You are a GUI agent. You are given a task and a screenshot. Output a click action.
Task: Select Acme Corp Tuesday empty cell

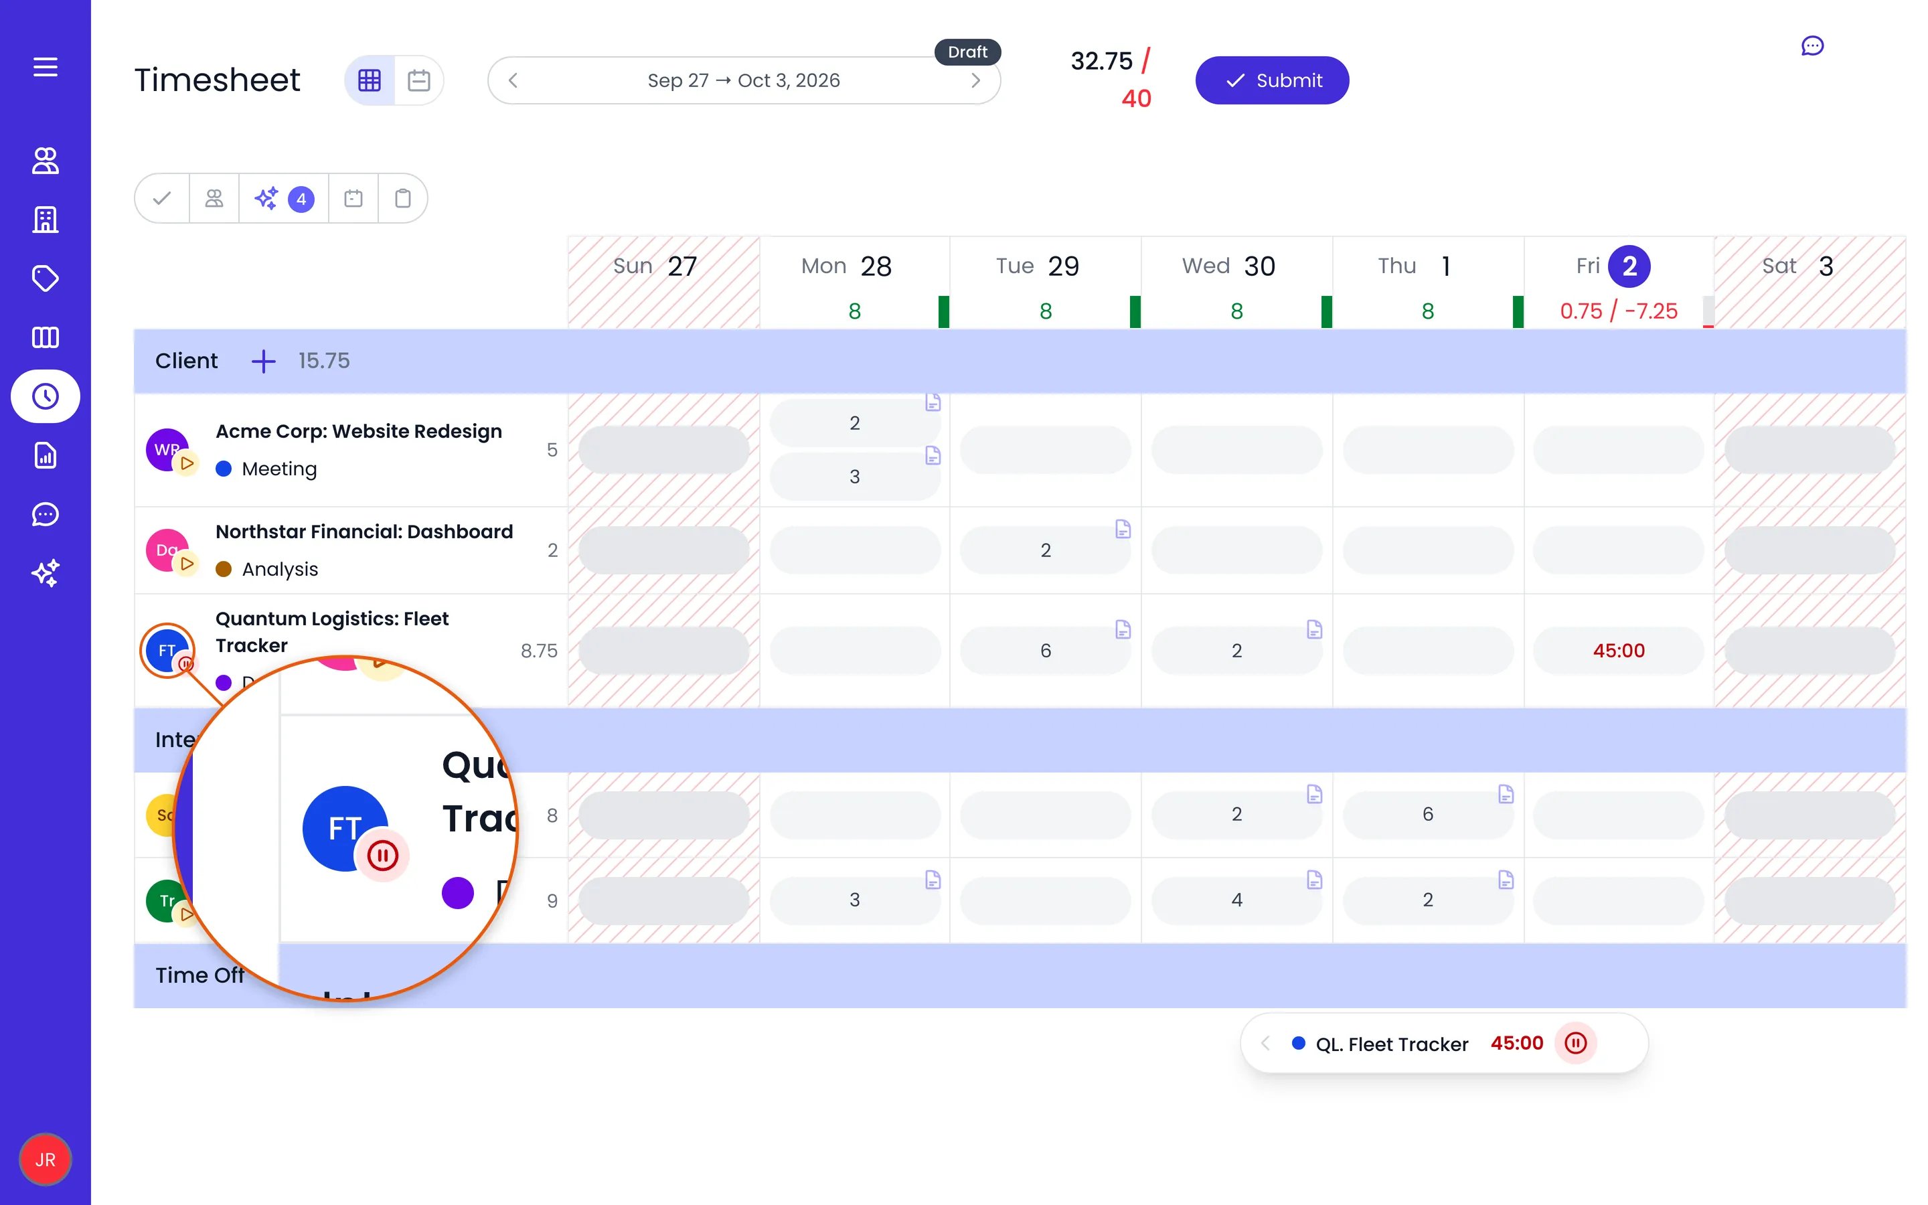tap(1046, 451)
